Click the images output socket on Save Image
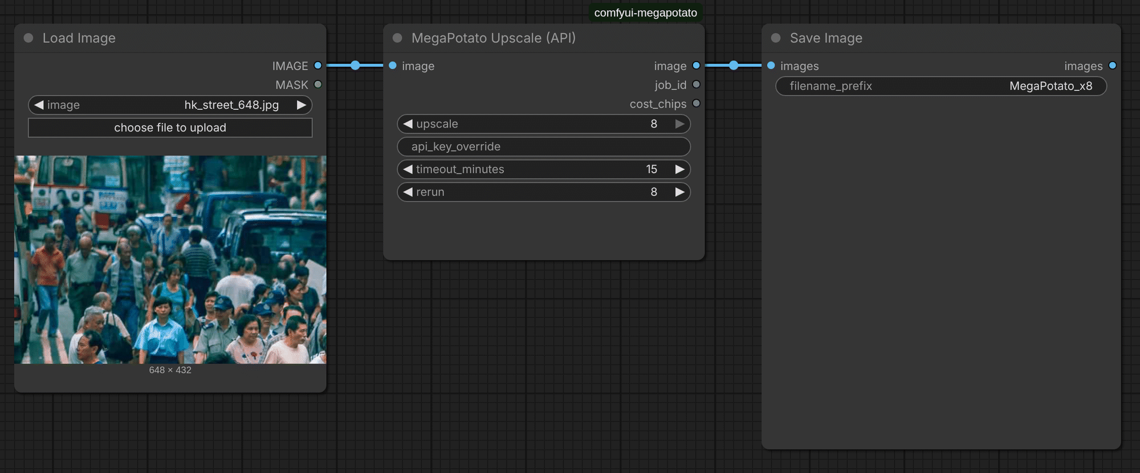 click(x=1113, y=66)
